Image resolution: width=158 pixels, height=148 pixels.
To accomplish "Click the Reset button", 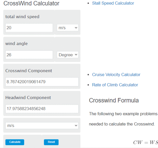I will click(51, 142).
